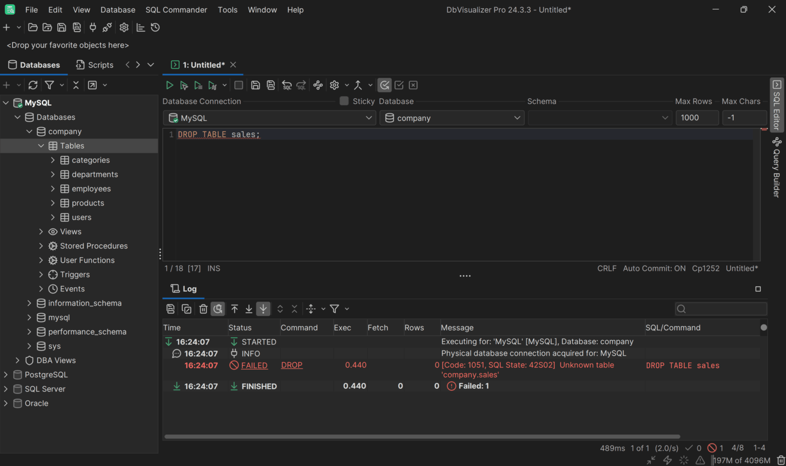Click the log horizontal scrollbar
Viewport: 786px width, 466px height.
(x=422, y=437)
